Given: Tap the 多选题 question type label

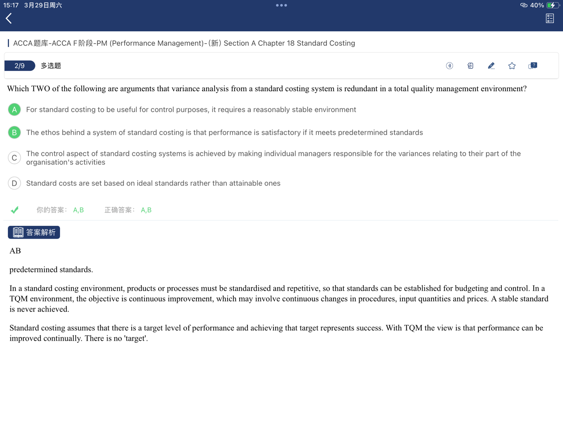Looking at the screenshot, I should (x=51, y=66).
